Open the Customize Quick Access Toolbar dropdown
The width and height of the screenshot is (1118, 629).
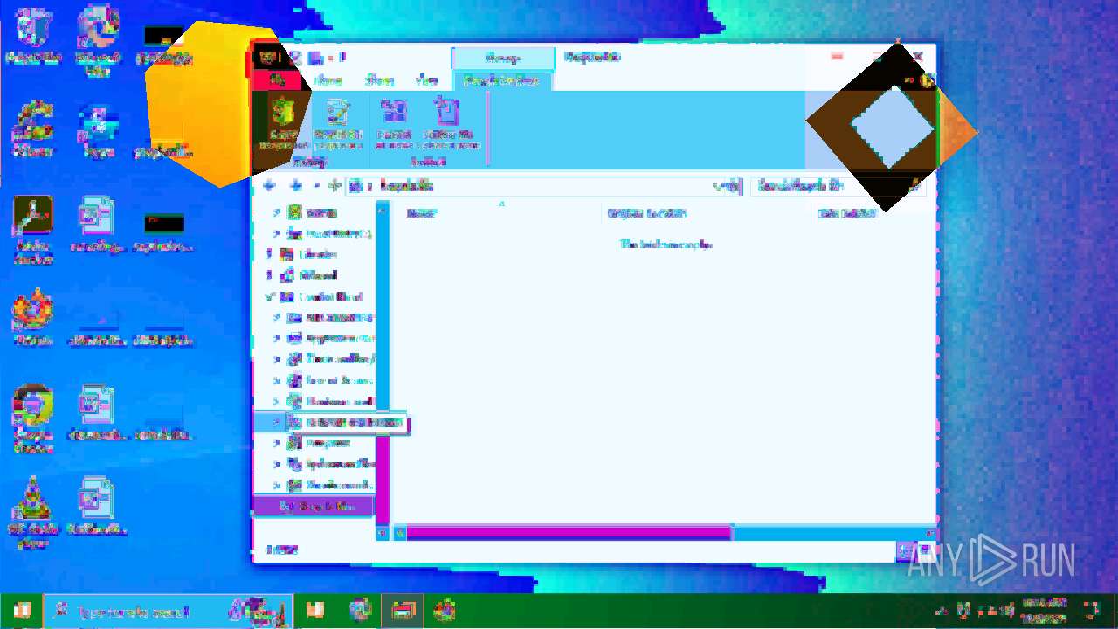(x=332, y=58)
